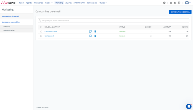Click the plus add icon in the top bar
This screenshot has width=193, height=110.
point(164,3)
